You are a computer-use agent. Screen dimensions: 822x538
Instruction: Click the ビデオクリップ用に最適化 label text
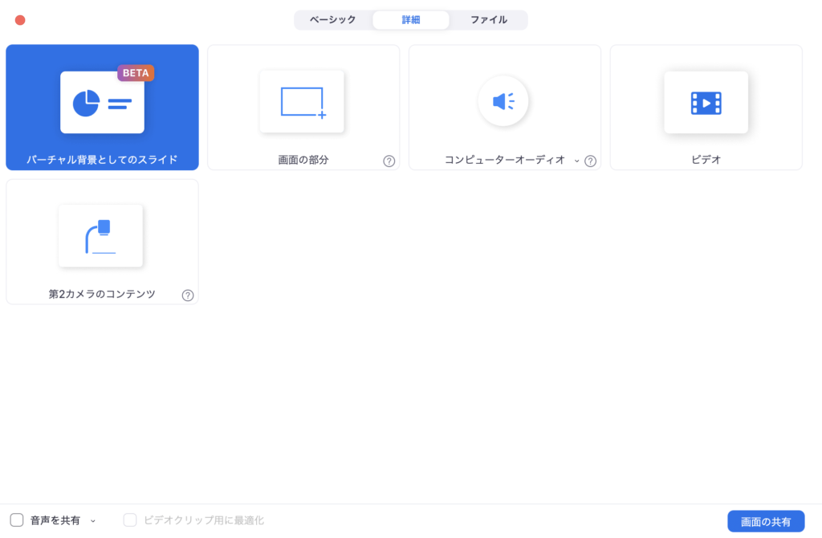[204, 520]
